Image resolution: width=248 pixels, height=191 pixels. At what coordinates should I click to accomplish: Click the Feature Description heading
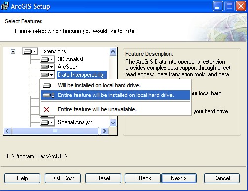pos(149,54)
